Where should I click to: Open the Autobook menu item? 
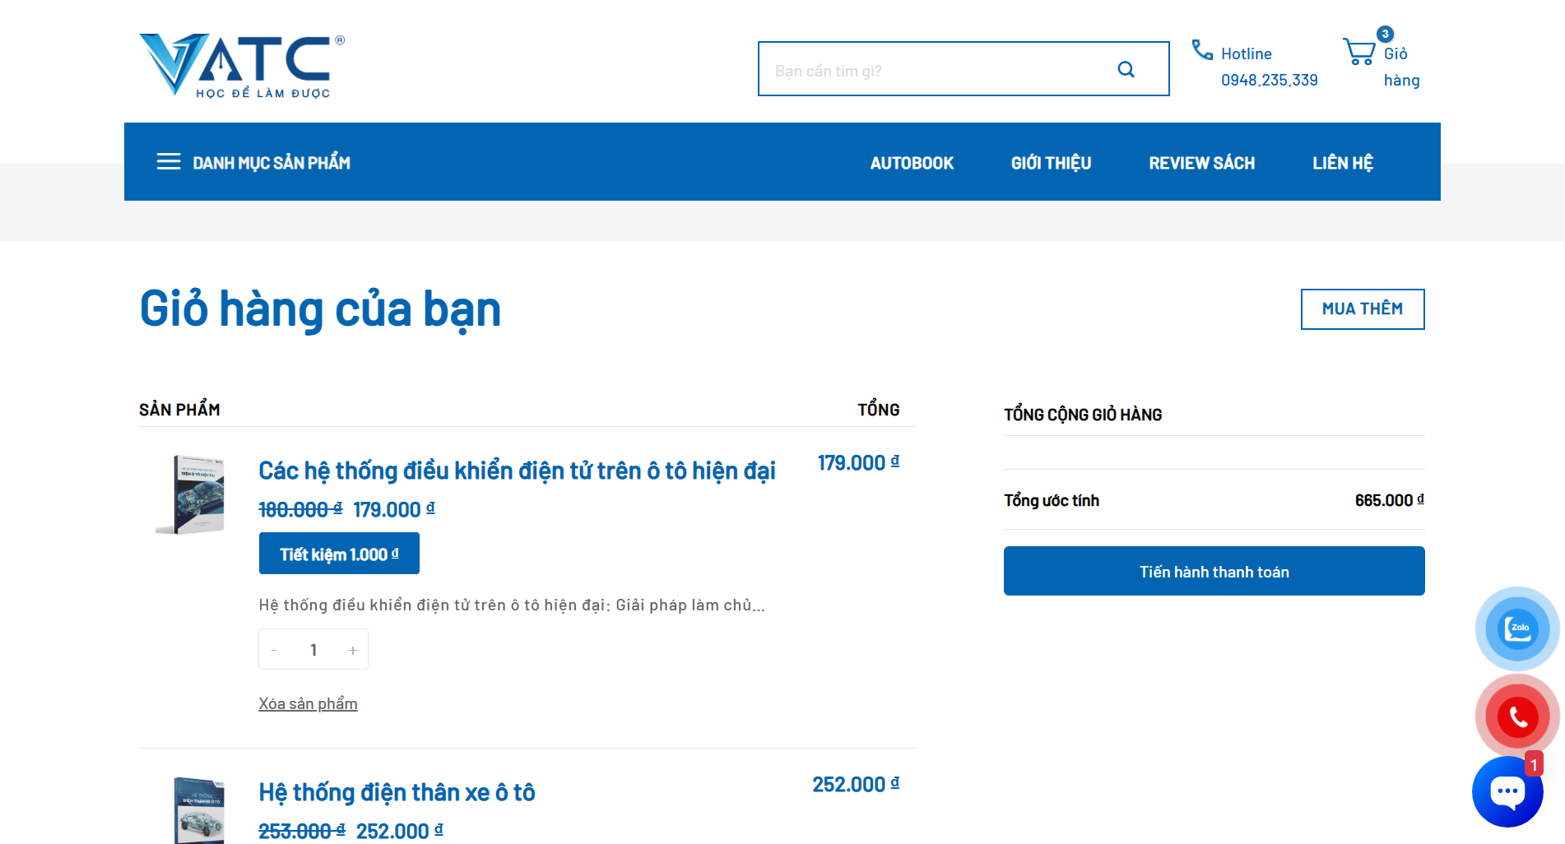click(912, 163)
